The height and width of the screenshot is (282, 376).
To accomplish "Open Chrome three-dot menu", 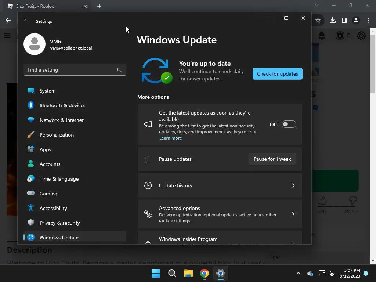I will [368, 21].
